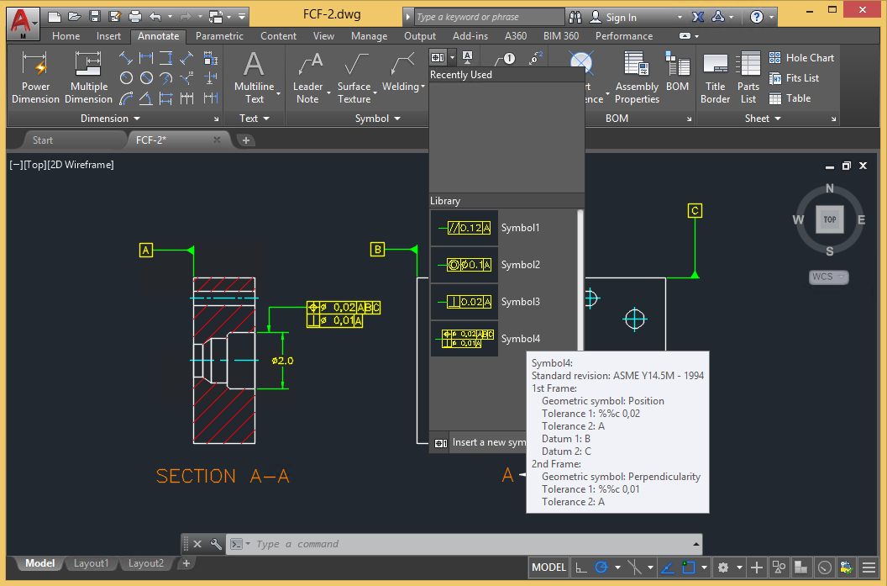Click the wrench icon on command line
The image size is (887, 586).
(x=216, y=544)
